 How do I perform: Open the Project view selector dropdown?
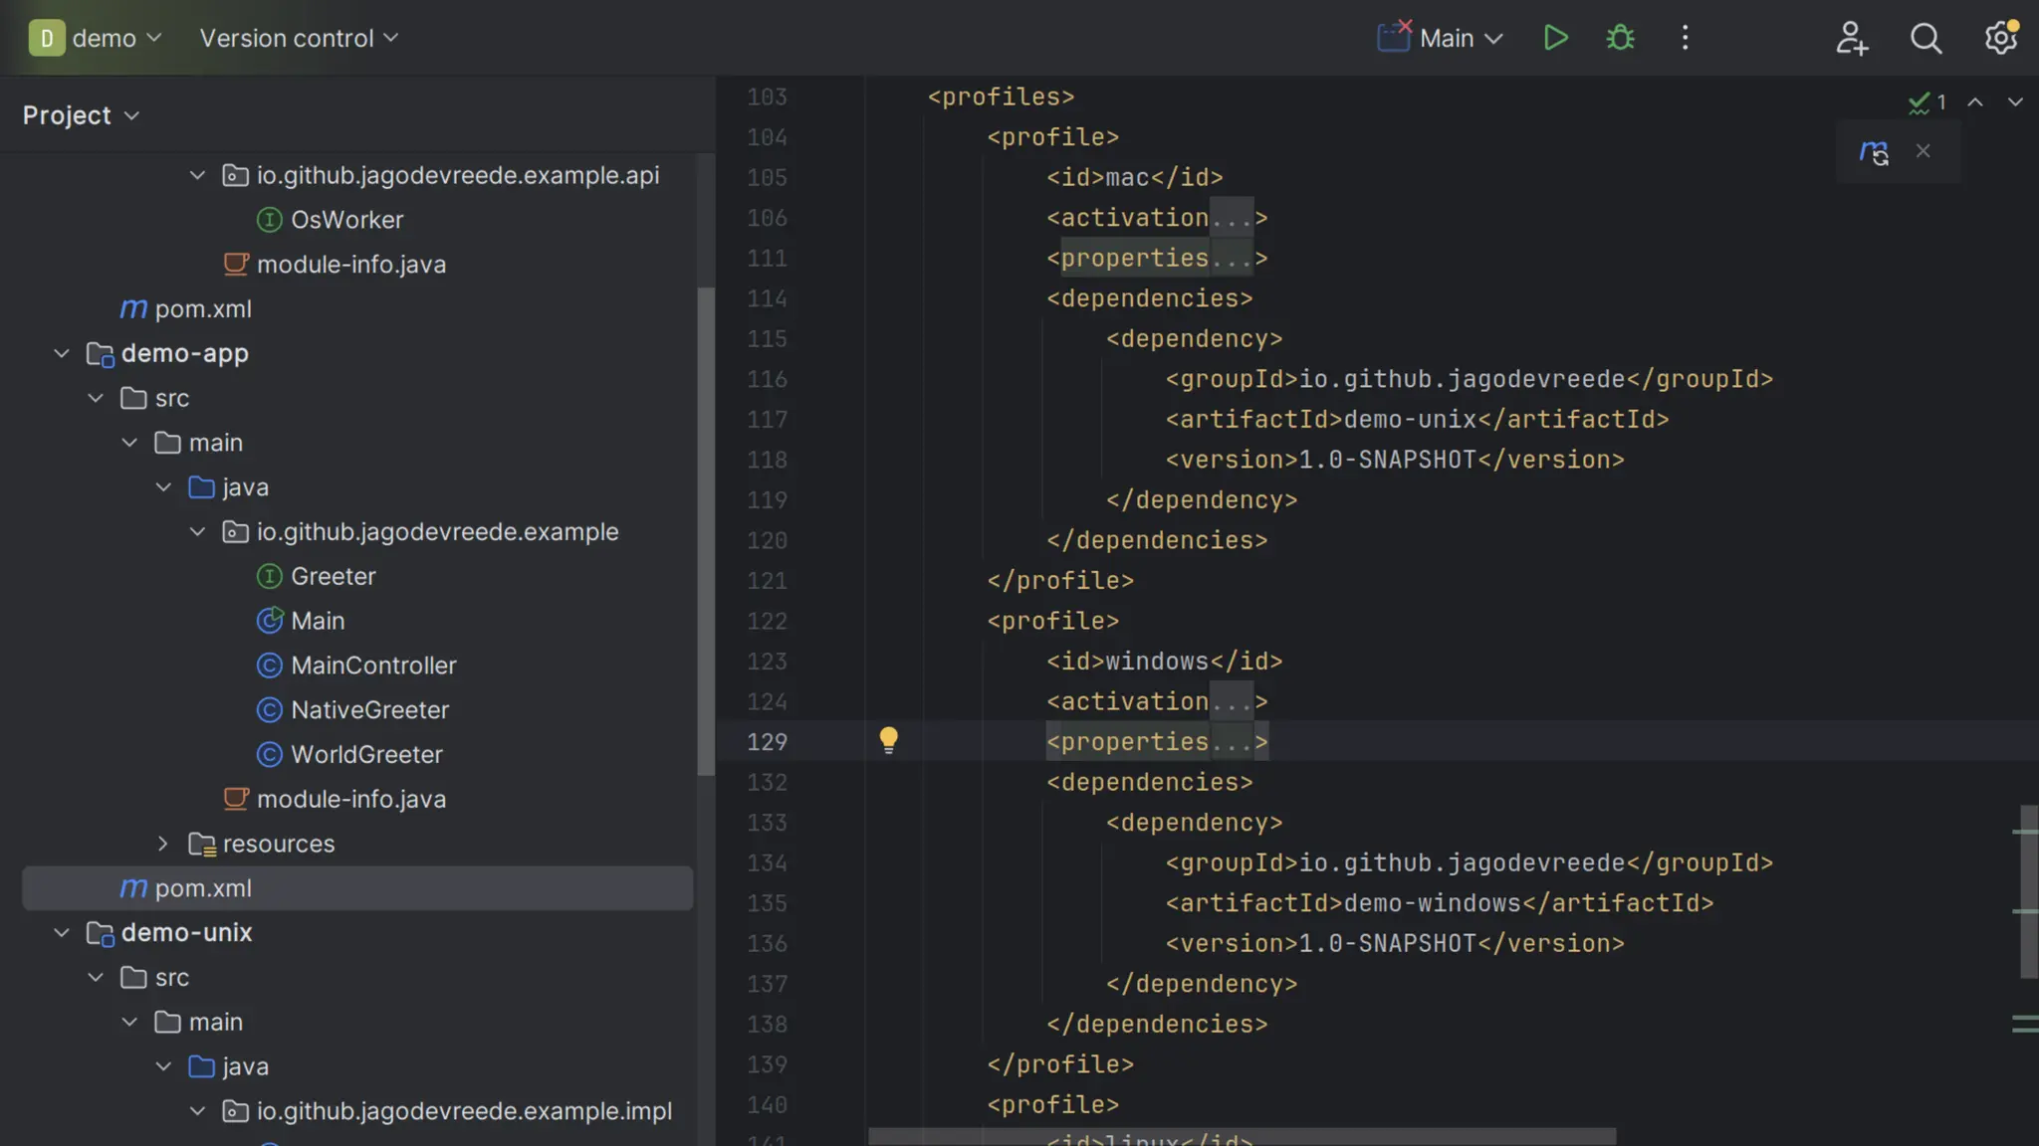click(x=81, y=115)
